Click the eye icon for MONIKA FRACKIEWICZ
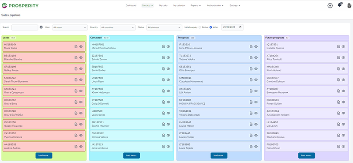Image resolution: width=353 pixels, height=163 pixels. click(256, 102)
